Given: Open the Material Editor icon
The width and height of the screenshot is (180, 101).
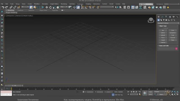Looking at the screenshot, I should [x=145, y=7].
